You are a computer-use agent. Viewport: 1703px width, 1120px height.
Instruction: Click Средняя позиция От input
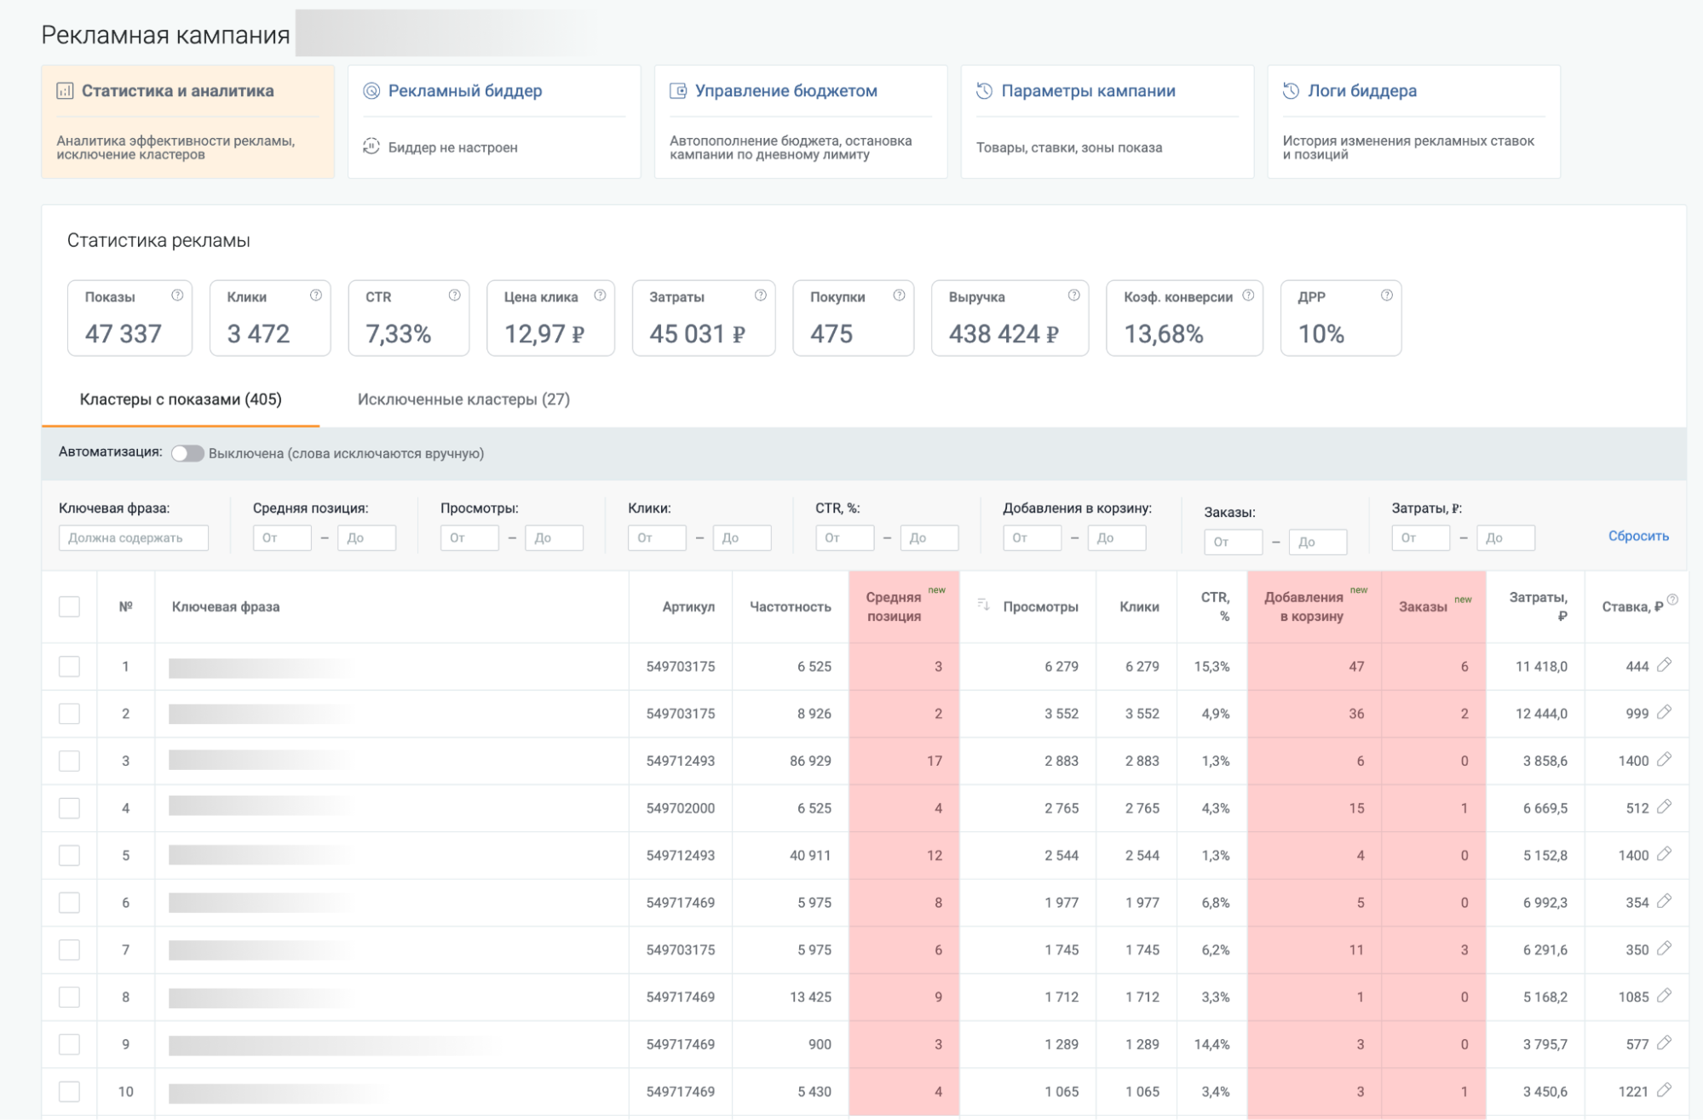[x=282, y=537]
